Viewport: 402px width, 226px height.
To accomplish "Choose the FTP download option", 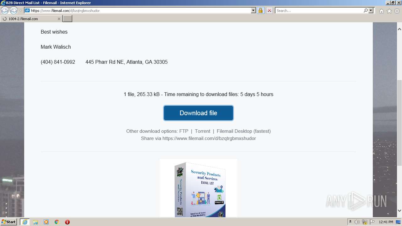I will pos(184,131).
